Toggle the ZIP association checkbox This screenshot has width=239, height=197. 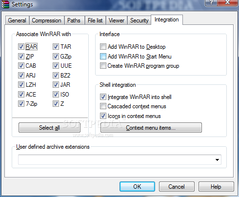(21, 57)
